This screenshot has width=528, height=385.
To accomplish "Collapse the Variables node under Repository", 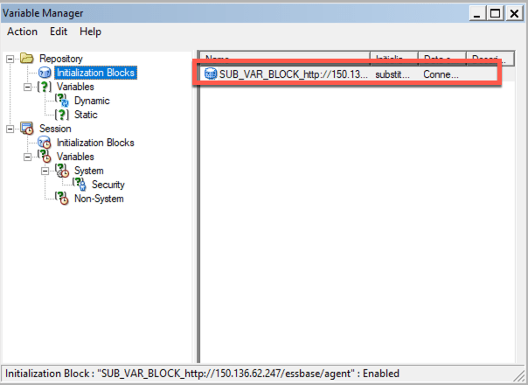I will tap(27, 87).
